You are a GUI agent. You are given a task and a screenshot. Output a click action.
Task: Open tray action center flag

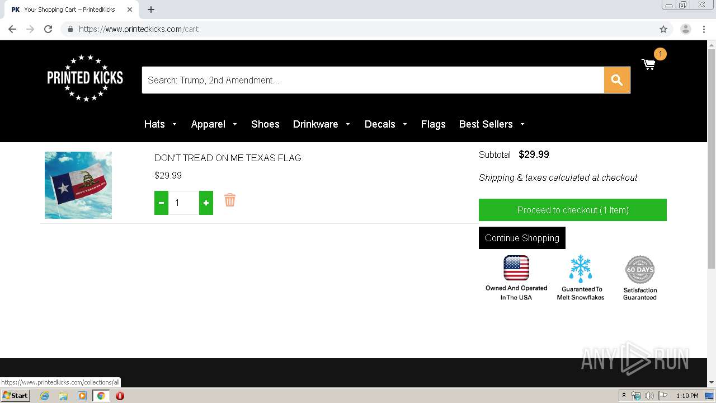(663, 396)
